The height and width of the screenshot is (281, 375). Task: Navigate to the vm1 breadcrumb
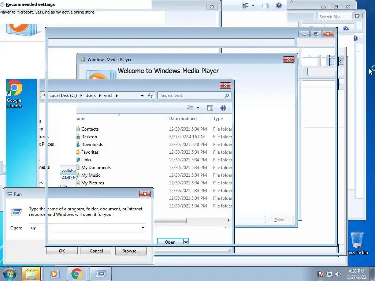coord(108,95)
